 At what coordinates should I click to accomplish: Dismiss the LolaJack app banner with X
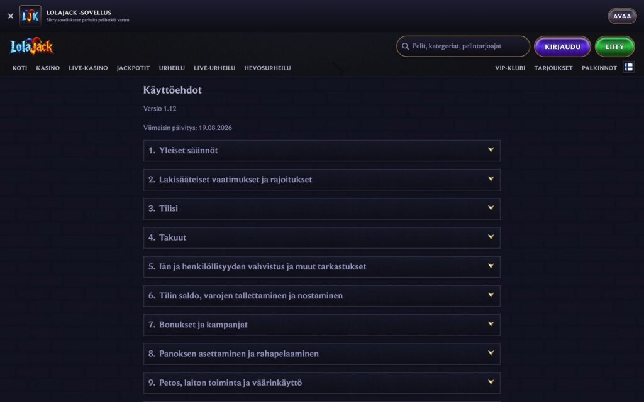pyautogui.click(x=11, y=16)
